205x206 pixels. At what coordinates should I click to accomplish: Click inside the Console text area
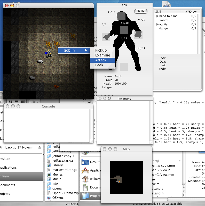46,125
